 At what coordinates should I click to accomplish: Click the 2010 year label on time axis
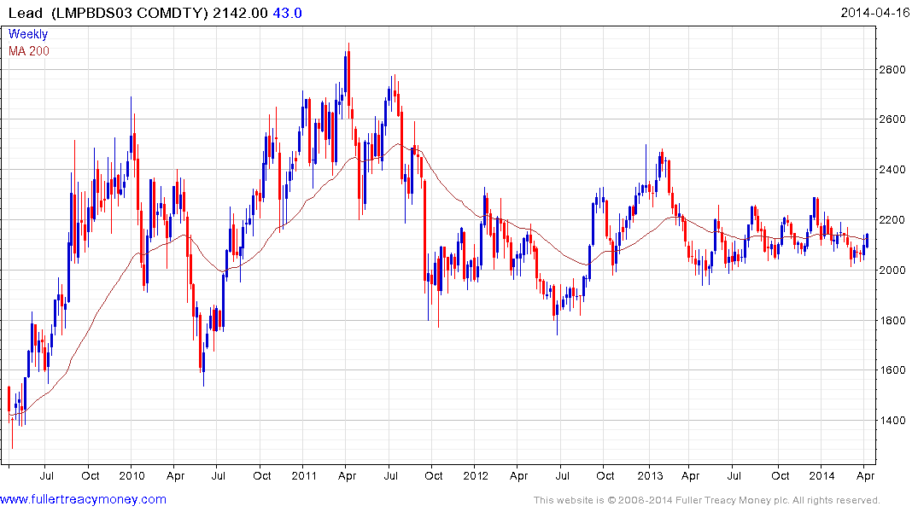pos(132,475)
